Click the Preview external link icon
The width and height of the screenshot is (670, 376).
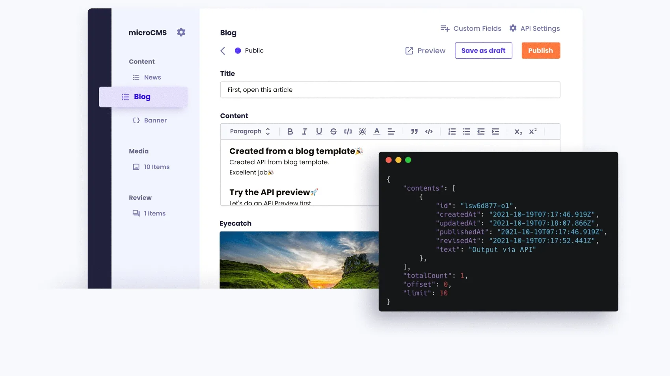[x=409, y=51]
